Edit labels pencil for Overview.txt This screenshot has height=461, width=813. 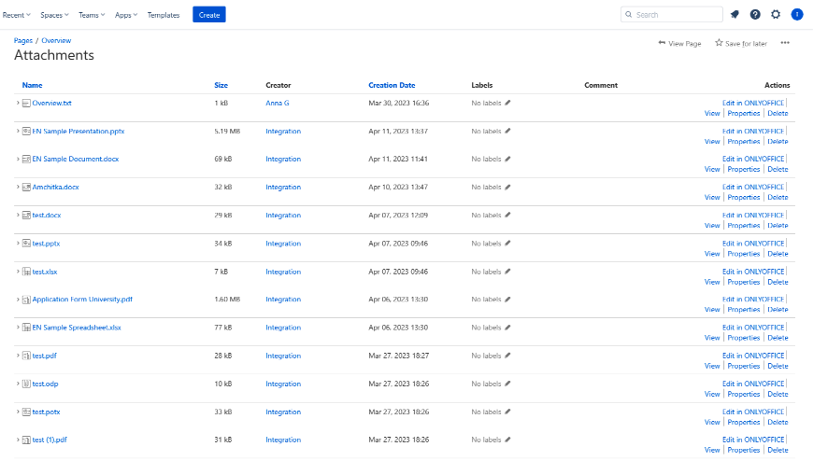(508, 103)
